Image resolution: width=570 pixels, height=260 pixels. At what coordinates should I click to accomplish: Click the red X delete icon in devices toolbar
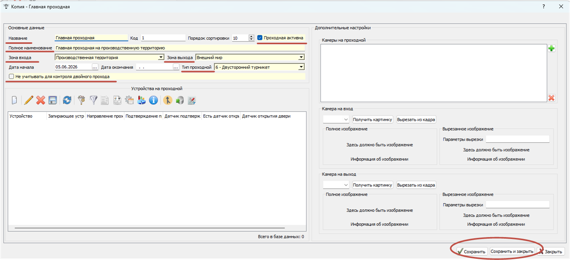41,100
